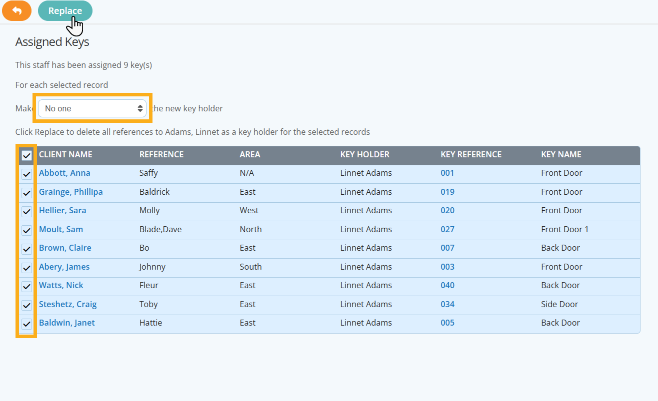
Task: Click the orange back arrow icon
Action: coord(17,10)
